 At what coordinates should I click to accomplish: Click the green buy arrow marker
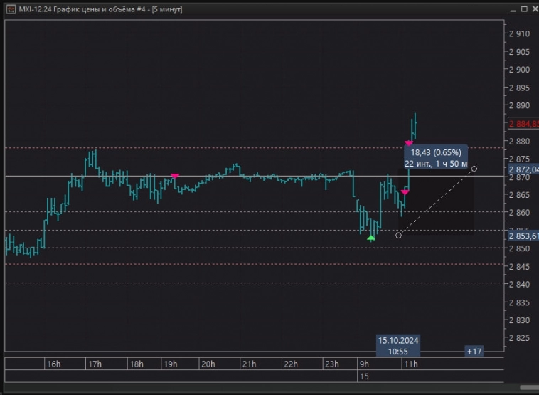(x=371, y=238)
